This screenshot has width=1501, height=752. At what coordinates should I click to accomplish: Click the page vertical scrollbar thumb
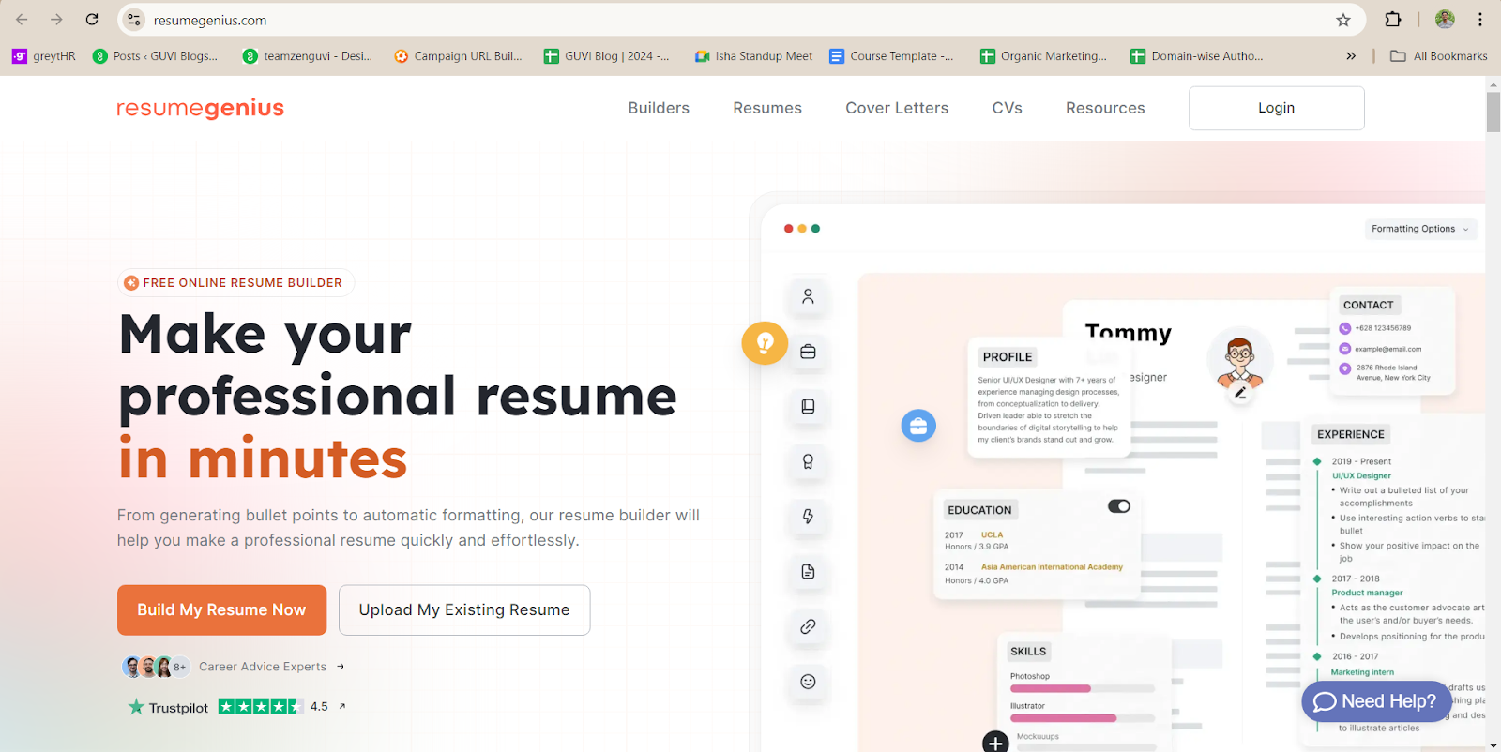tap(1493, 113)
